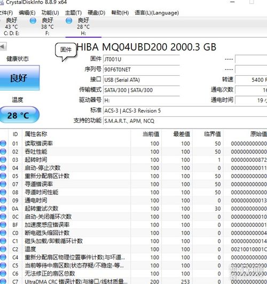The height and width of the screenshot is (284, 267).
Task: Select the attribute name 起转重试次数
Action: point(42,209)
